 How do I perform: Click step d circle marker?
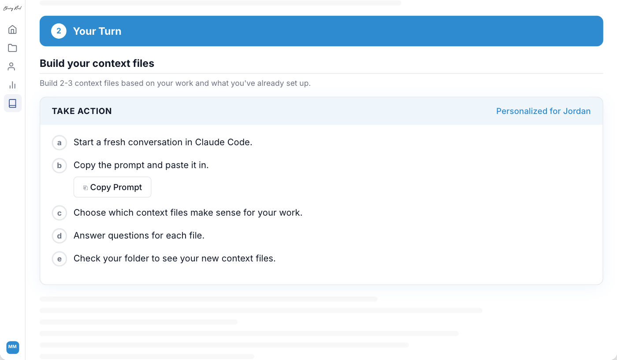coord(59,236)
